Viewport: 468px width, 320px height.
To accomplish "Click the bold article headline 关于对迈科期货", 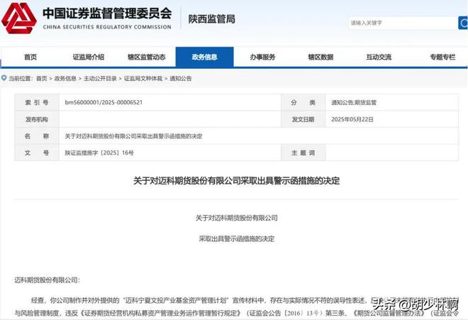I will tap(236, 181).
